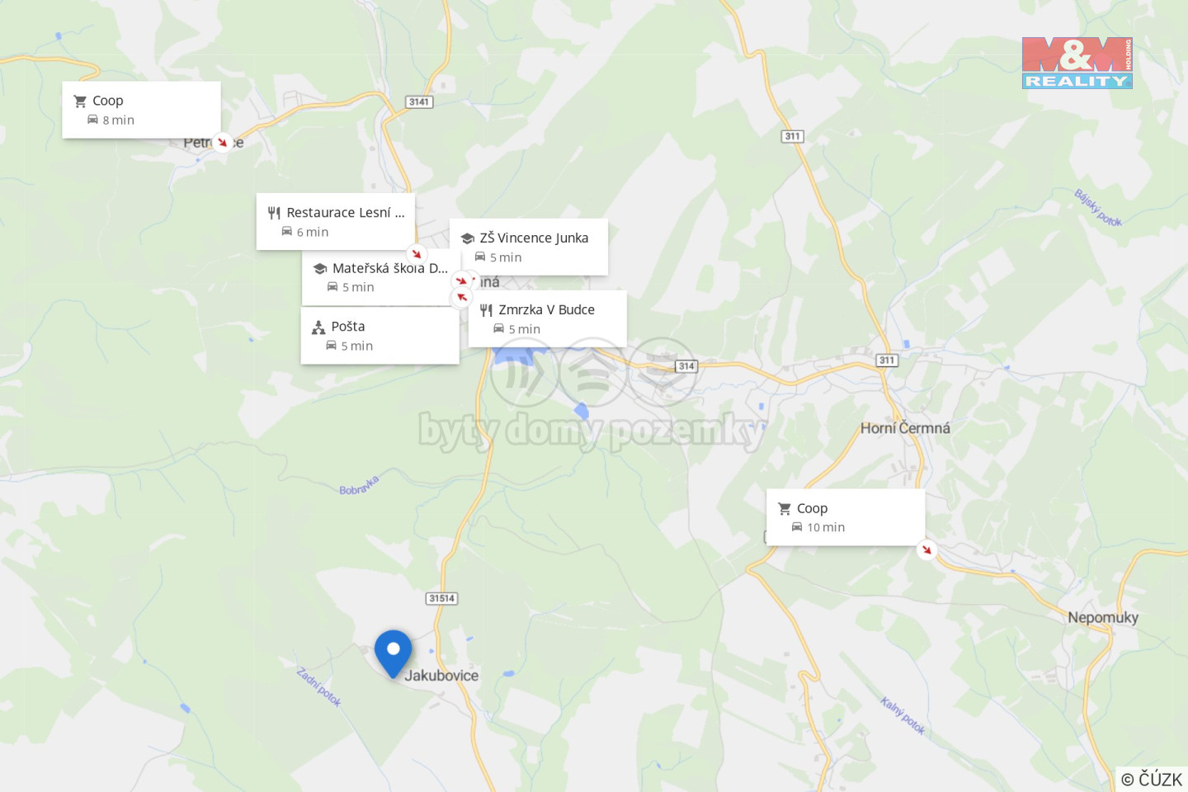
Task: Click the red arrow marker below Horní Čermná Coop
Action: click(926, 549)
